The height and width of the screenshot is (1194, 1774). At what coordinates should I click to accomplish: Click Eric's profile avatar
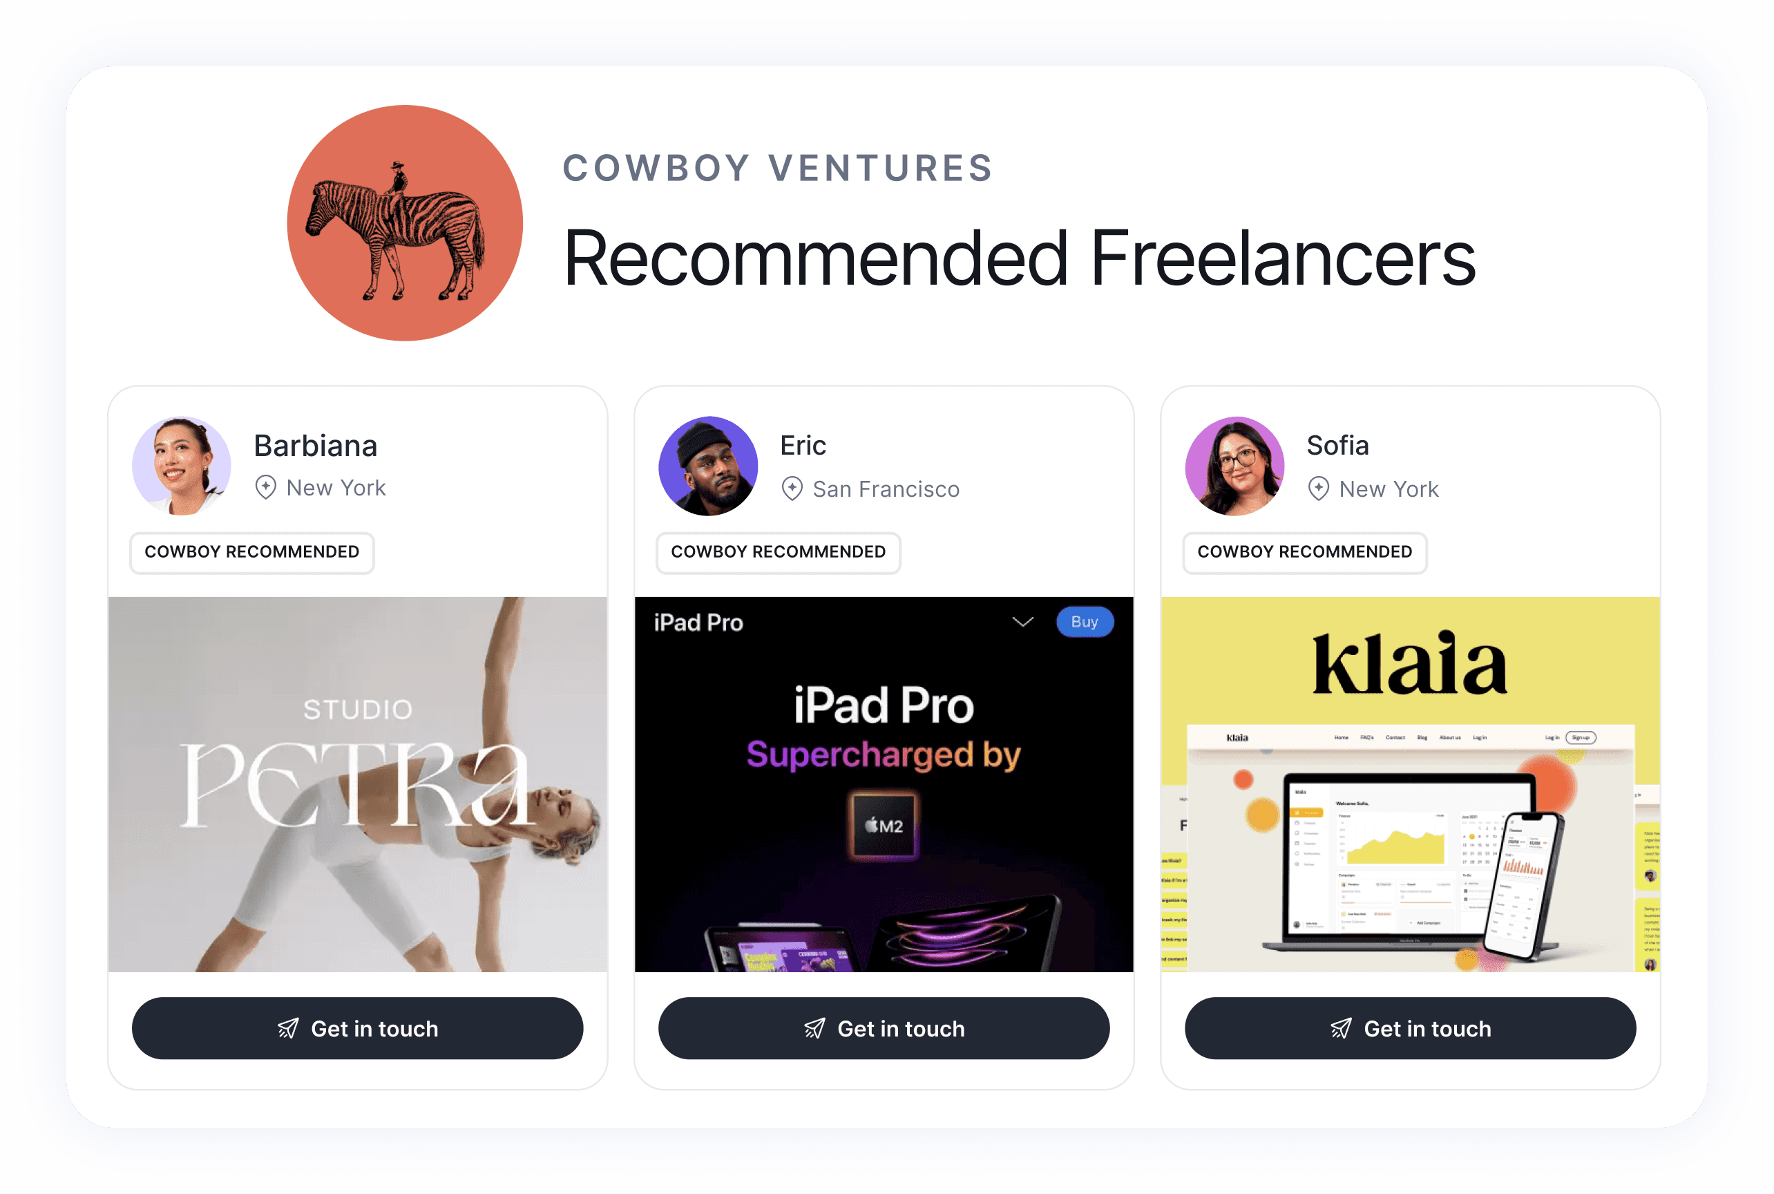pos(708,466)
